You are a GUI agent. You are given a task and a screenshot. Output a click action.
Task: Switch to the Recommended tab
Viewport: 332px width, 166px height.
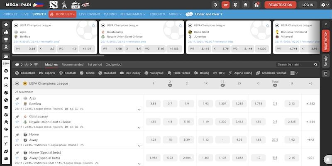[72, 65]
